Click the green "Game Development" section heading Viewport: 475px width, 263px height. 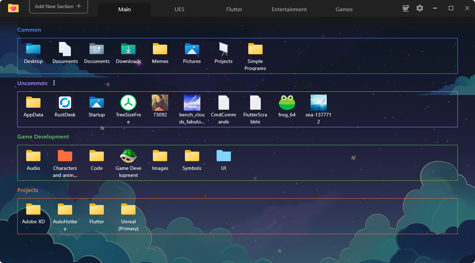43,137
